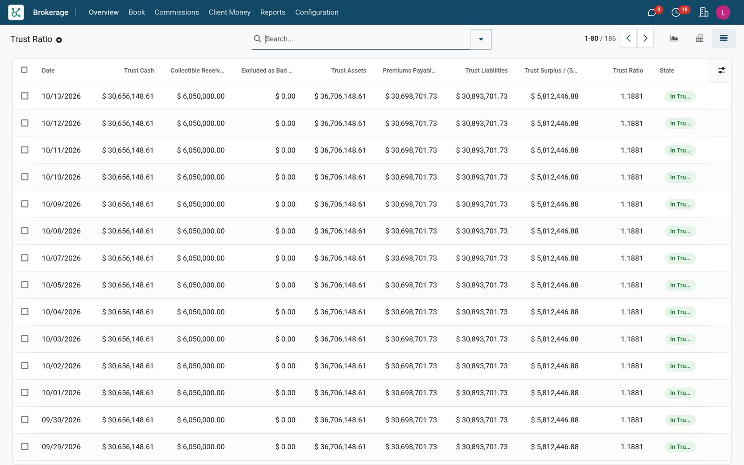Open the 09/29/2026 date cell

click(x=61, y=447)
